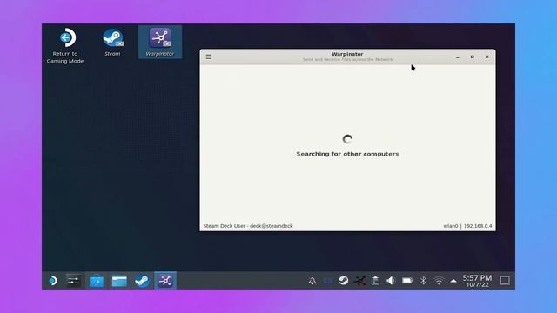
Task: Expand hidden system tray icons
Action: [x=453, y=281]
